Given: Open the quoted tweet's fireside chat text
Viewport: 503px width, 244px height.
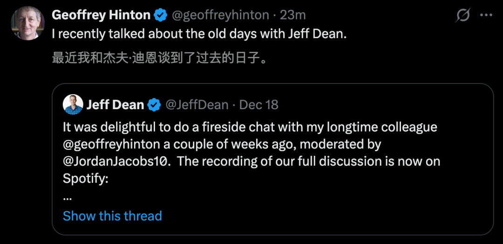Looking at the screenshot, I should tap(250, 127).
